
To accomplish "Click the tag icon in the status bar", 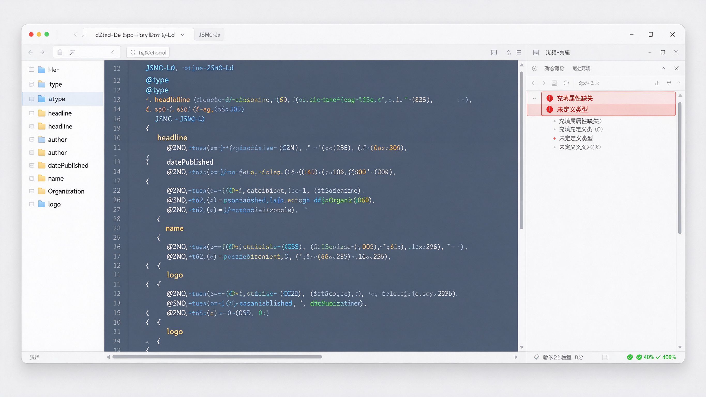I will [537, 357].
